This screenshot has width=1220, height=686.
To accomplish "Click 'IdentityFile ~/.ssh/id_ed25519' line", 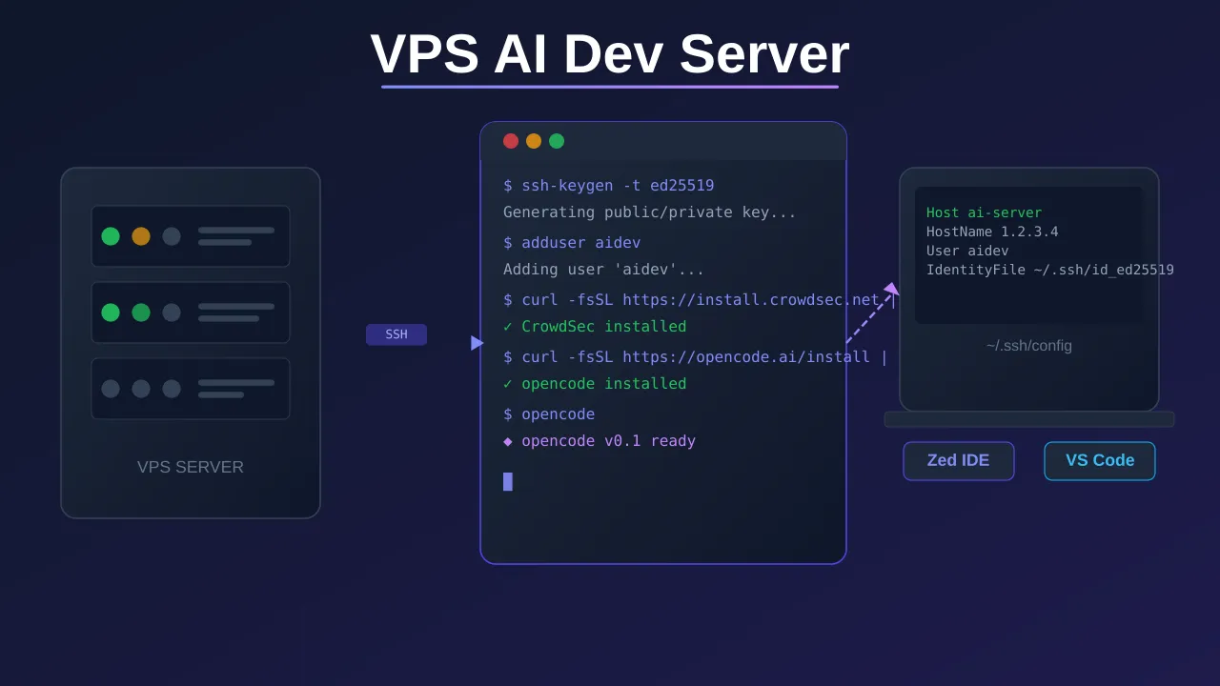I will point(1050,271).
